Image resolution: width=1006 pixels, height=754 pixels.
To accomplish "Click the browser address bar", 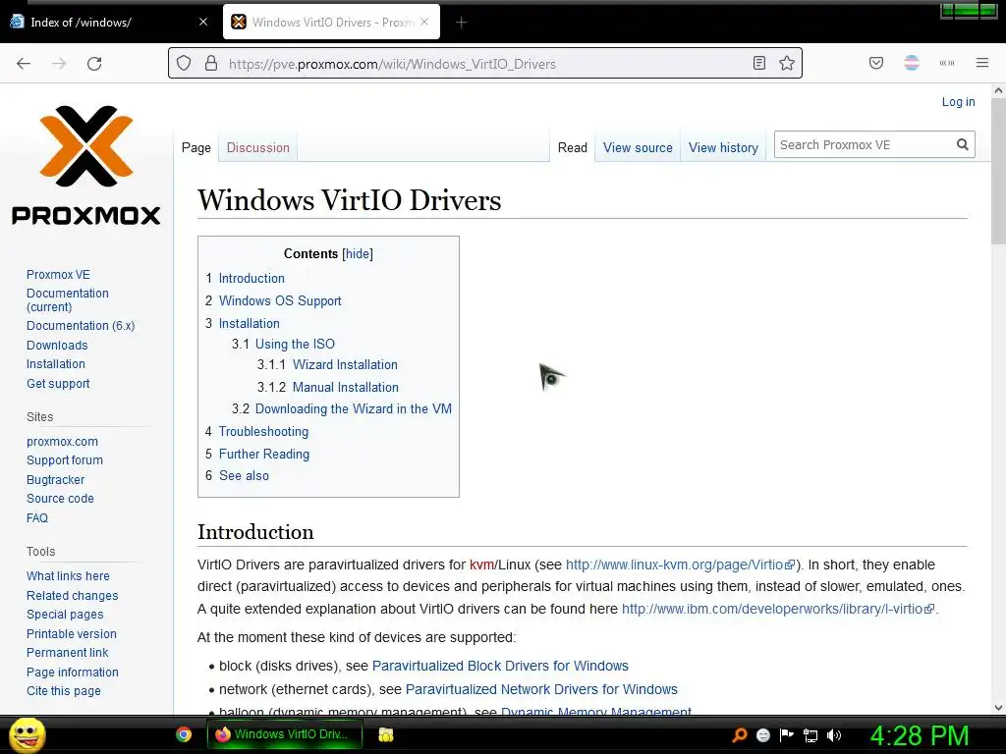I will (x=487, y=64).
